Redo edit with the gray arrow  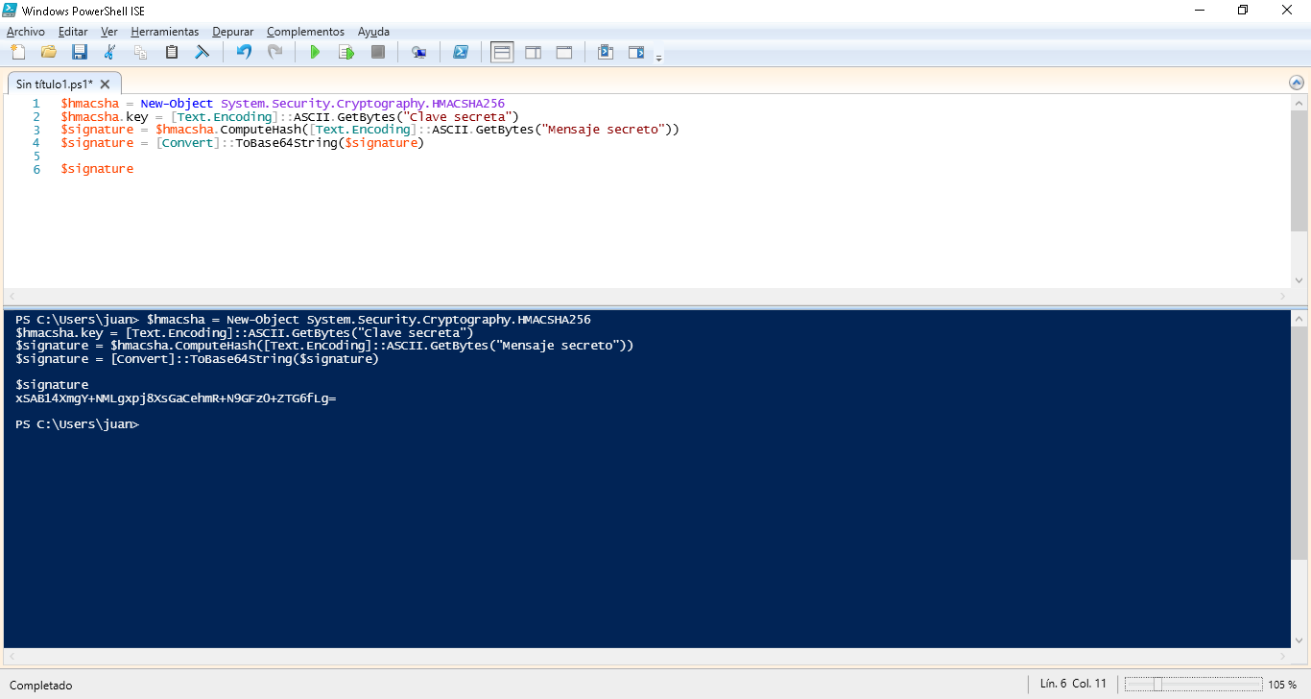click(274, 52)
